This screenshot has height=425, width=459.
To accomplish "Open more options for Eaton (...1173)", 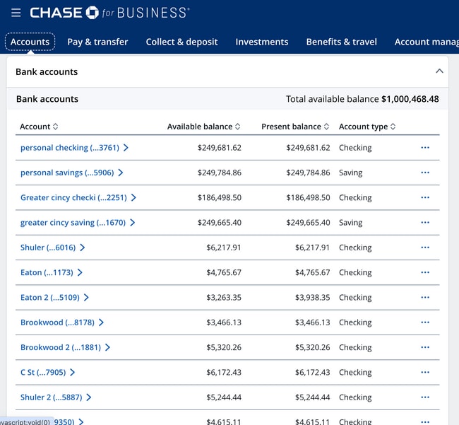I will pyautogui.click(x=425, y=272).
